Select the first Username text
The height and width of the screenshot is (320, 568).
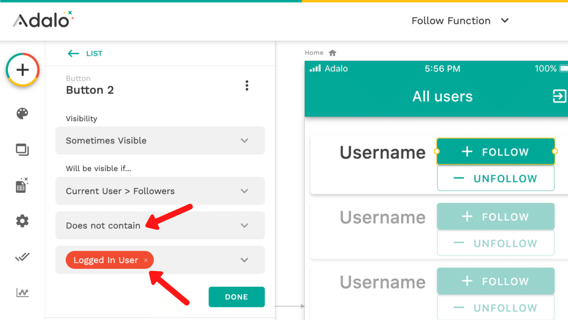pyautogui.click(x=382, y=152)
